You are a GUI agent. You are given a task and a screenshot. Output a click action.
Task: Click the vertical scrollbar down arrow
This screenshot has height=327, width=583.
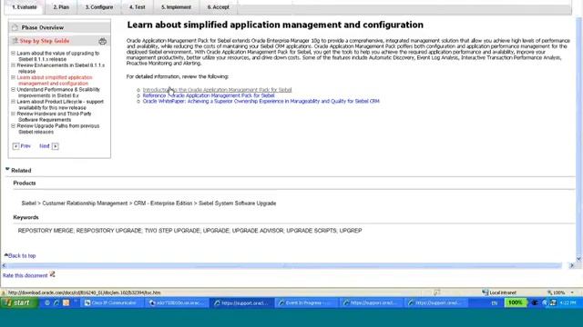click(579, 259)
